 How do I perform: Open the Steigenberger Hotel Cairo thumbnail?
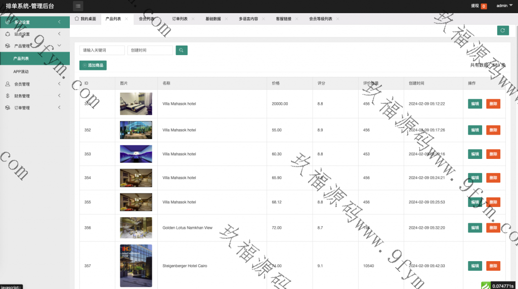point(136,266)
